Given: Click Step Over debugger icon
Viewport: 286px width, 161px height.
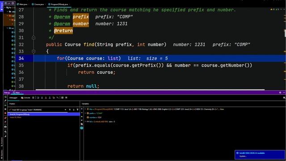Looking at the screenshot, I should 38,98.
